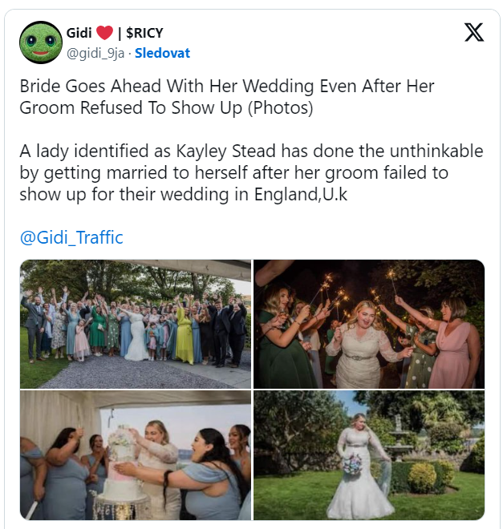
Task: Open the green frog profile avatar
Action: (41, 42)
